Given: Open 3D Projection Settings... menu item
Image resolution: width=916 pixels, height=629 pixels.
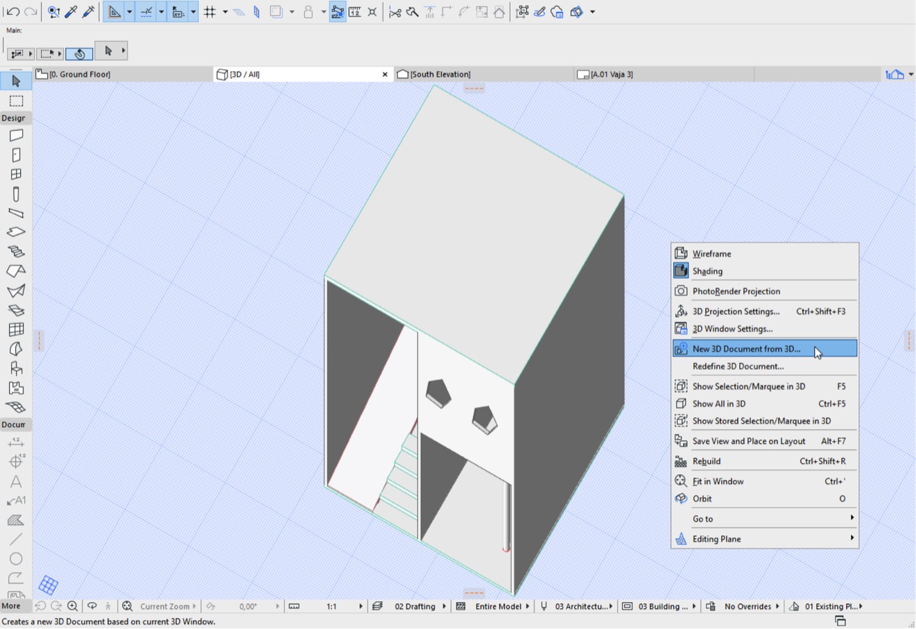Looking at the screenshot, I should tap(765, 311).
